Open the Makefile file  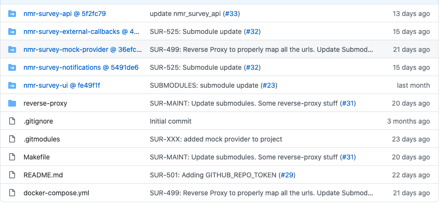(x=36, y=157)
